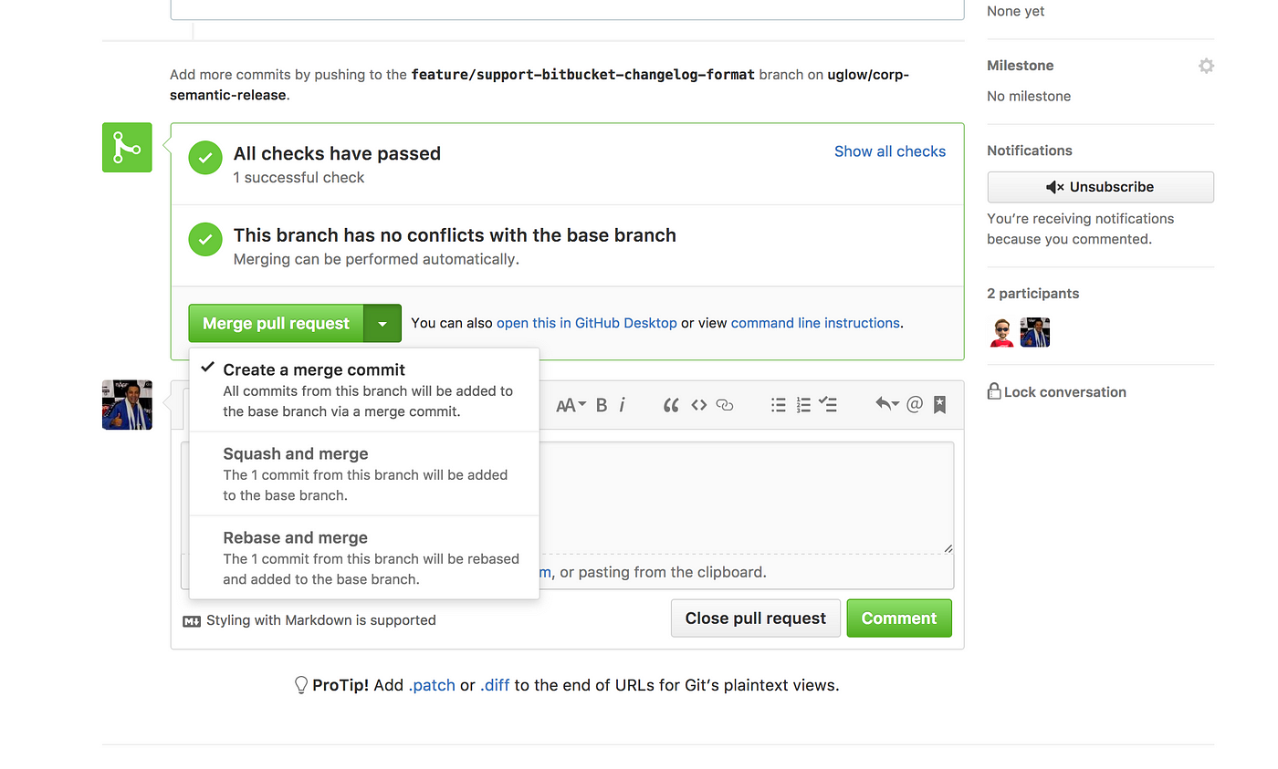Mention a user with @ icon
The width and height of the screenshot is (1278, 769).
[915, 404]
